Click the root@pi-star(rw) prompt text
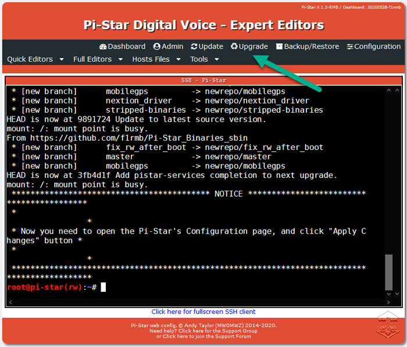The height and width of the screenshot is (347, 407). (x=44, y=287)
